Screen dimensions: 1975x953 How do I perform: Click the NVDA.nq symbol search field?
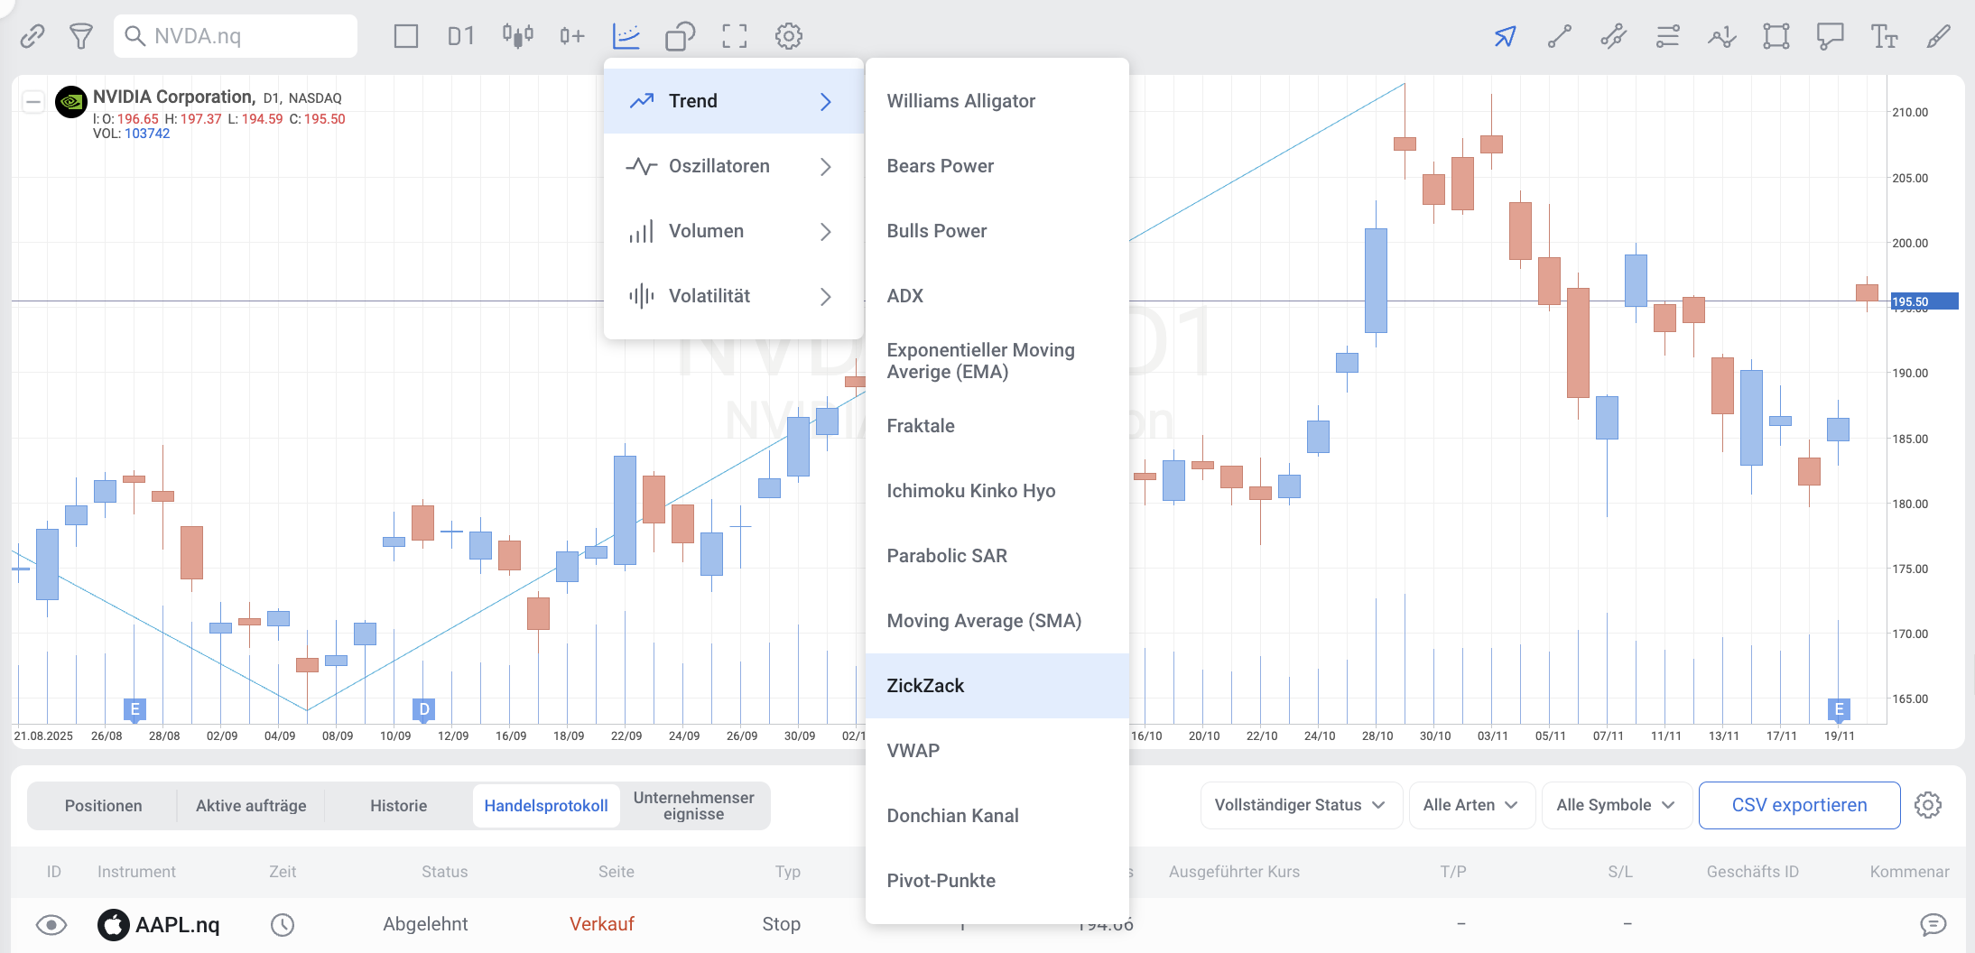(x=236, y=36)
